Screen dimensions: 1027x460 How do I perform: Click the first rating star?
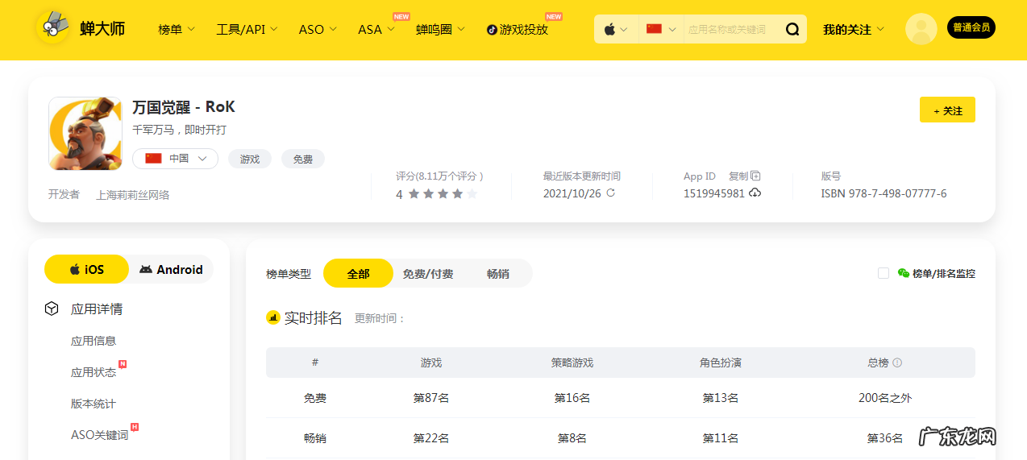[x=414, y=194]
